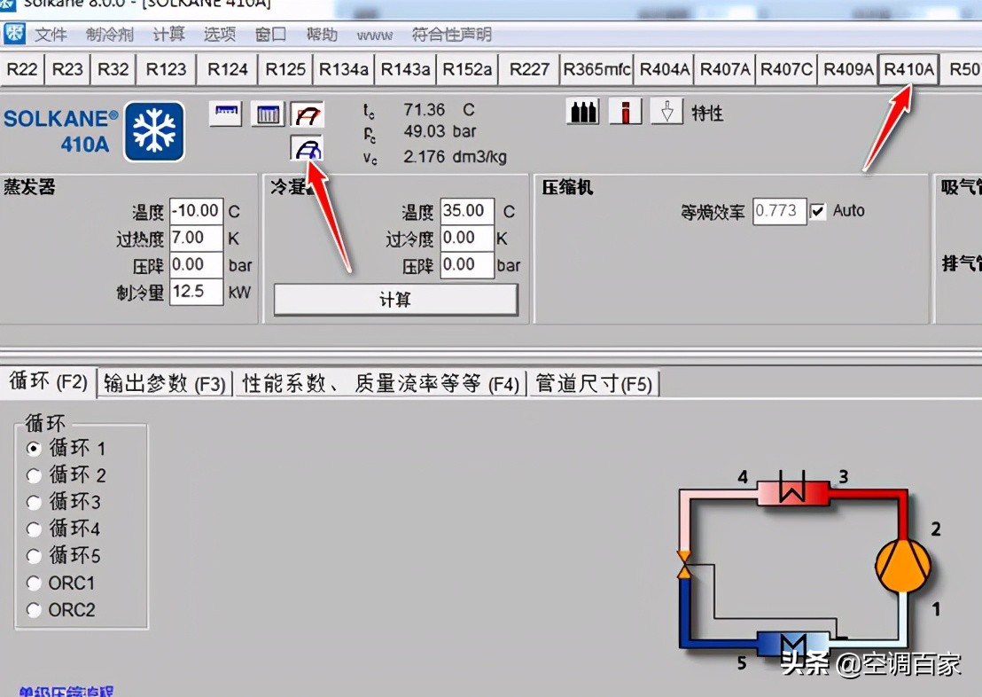
Task: Select refrigerant R23
Action: pyautogui.click(x=67, y=69)
